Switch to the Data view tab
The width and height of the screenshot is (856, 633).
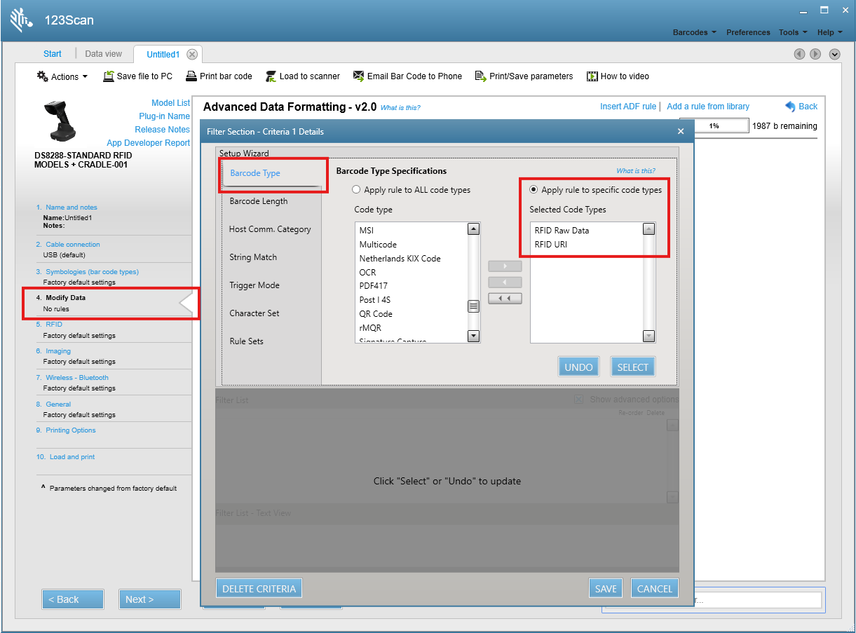[103, 54]
